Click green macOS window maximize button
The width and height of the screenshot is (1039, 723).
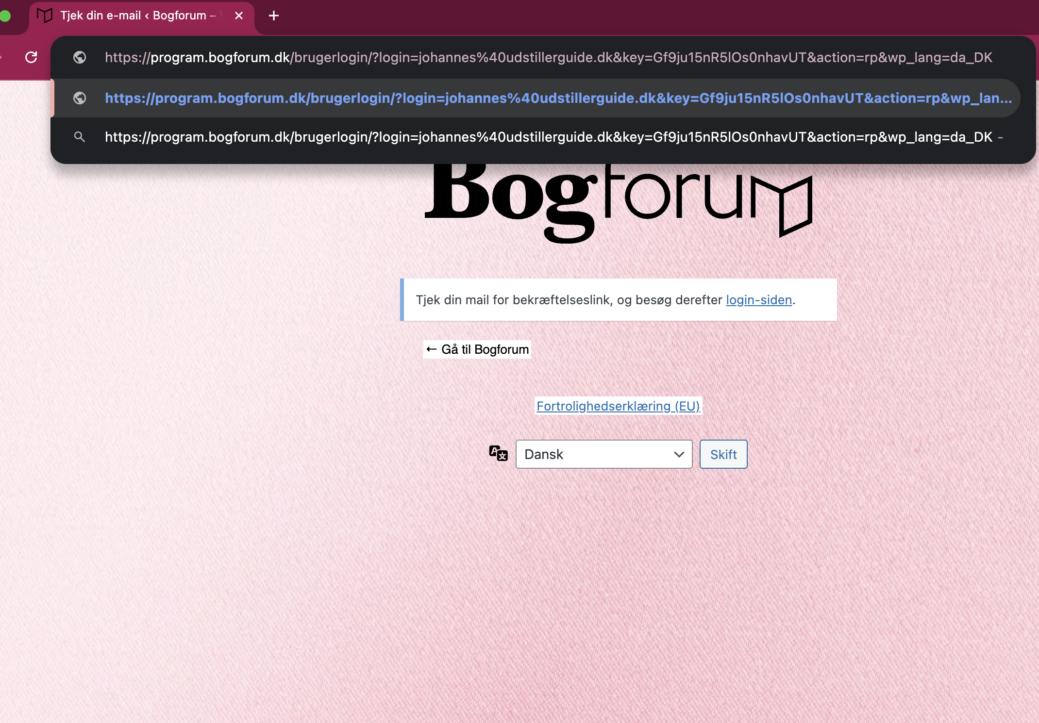pos(5,16)
